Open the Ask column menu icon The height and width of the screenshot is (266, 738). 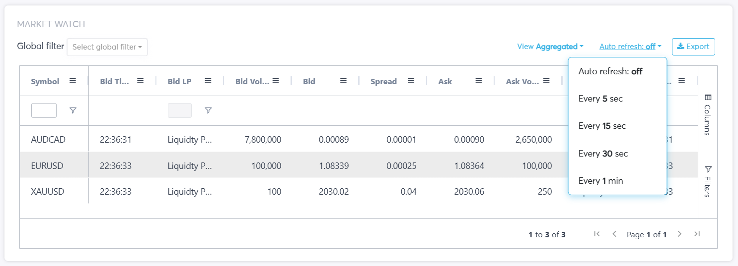(x=478, y=81)
